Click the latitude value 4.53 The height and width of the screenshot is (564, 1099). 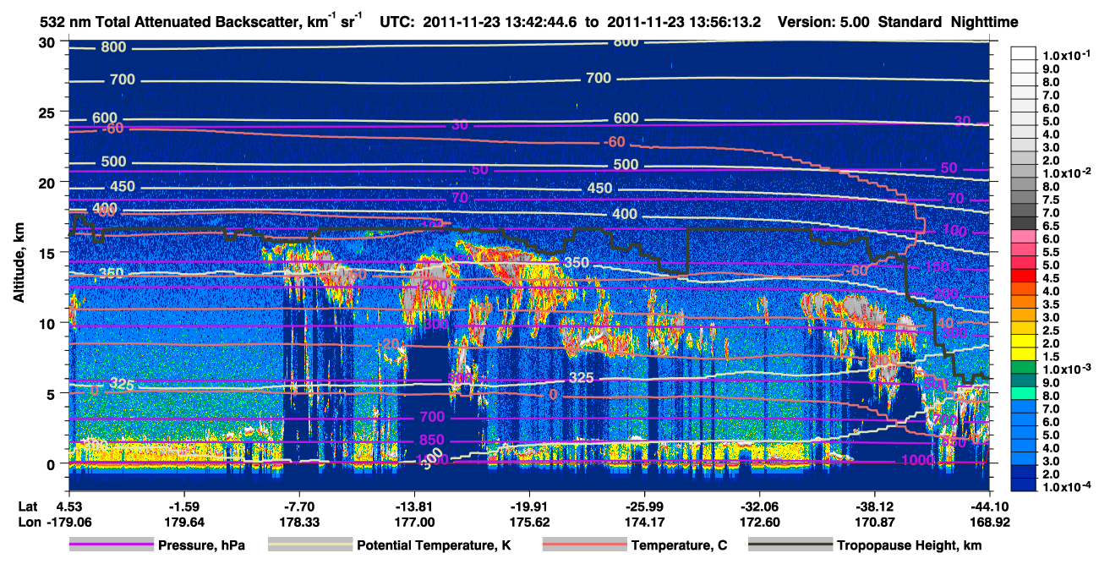68,506
